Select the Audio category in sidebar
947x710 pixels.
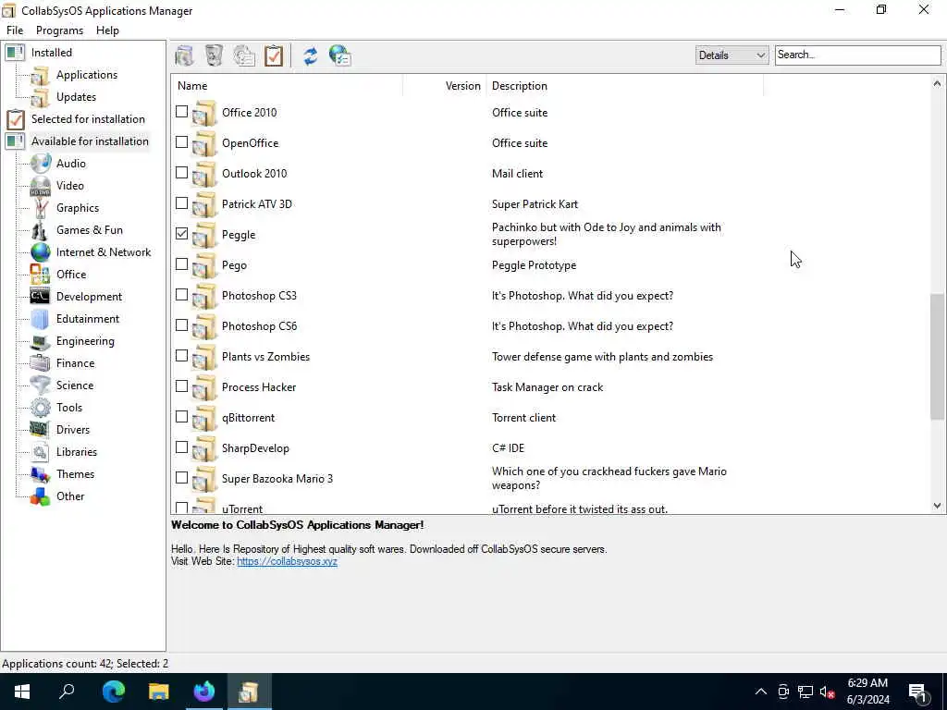coord(70,164)
